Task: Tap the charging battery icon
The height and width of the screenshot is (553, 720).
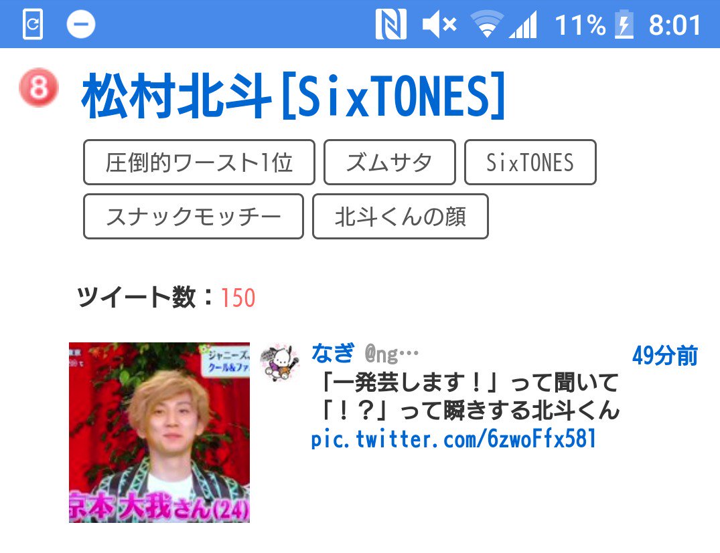Action: (x=624, y=24)
